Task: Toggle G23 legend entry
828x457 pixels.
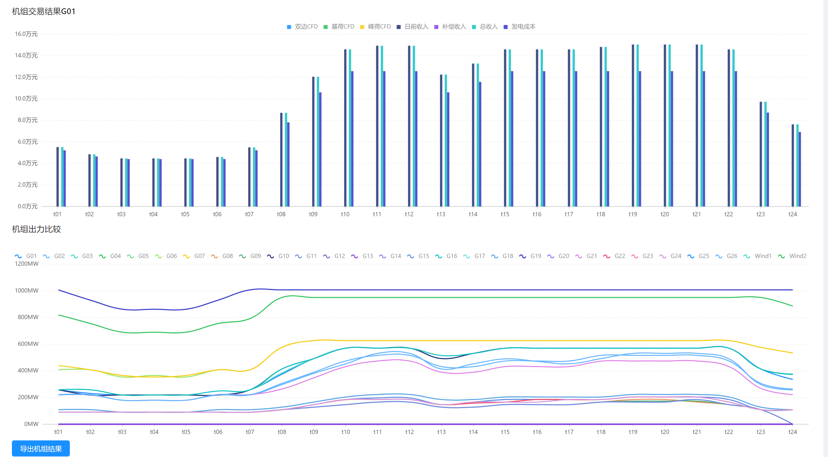Action: click(642, 256)
